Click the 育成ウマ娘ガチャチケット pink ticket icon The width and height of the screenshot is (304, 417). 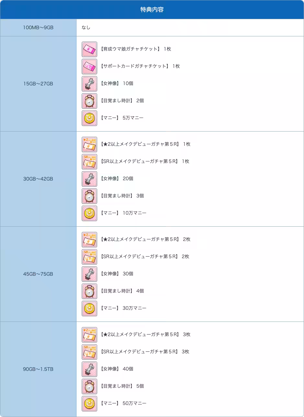(89, 49)
